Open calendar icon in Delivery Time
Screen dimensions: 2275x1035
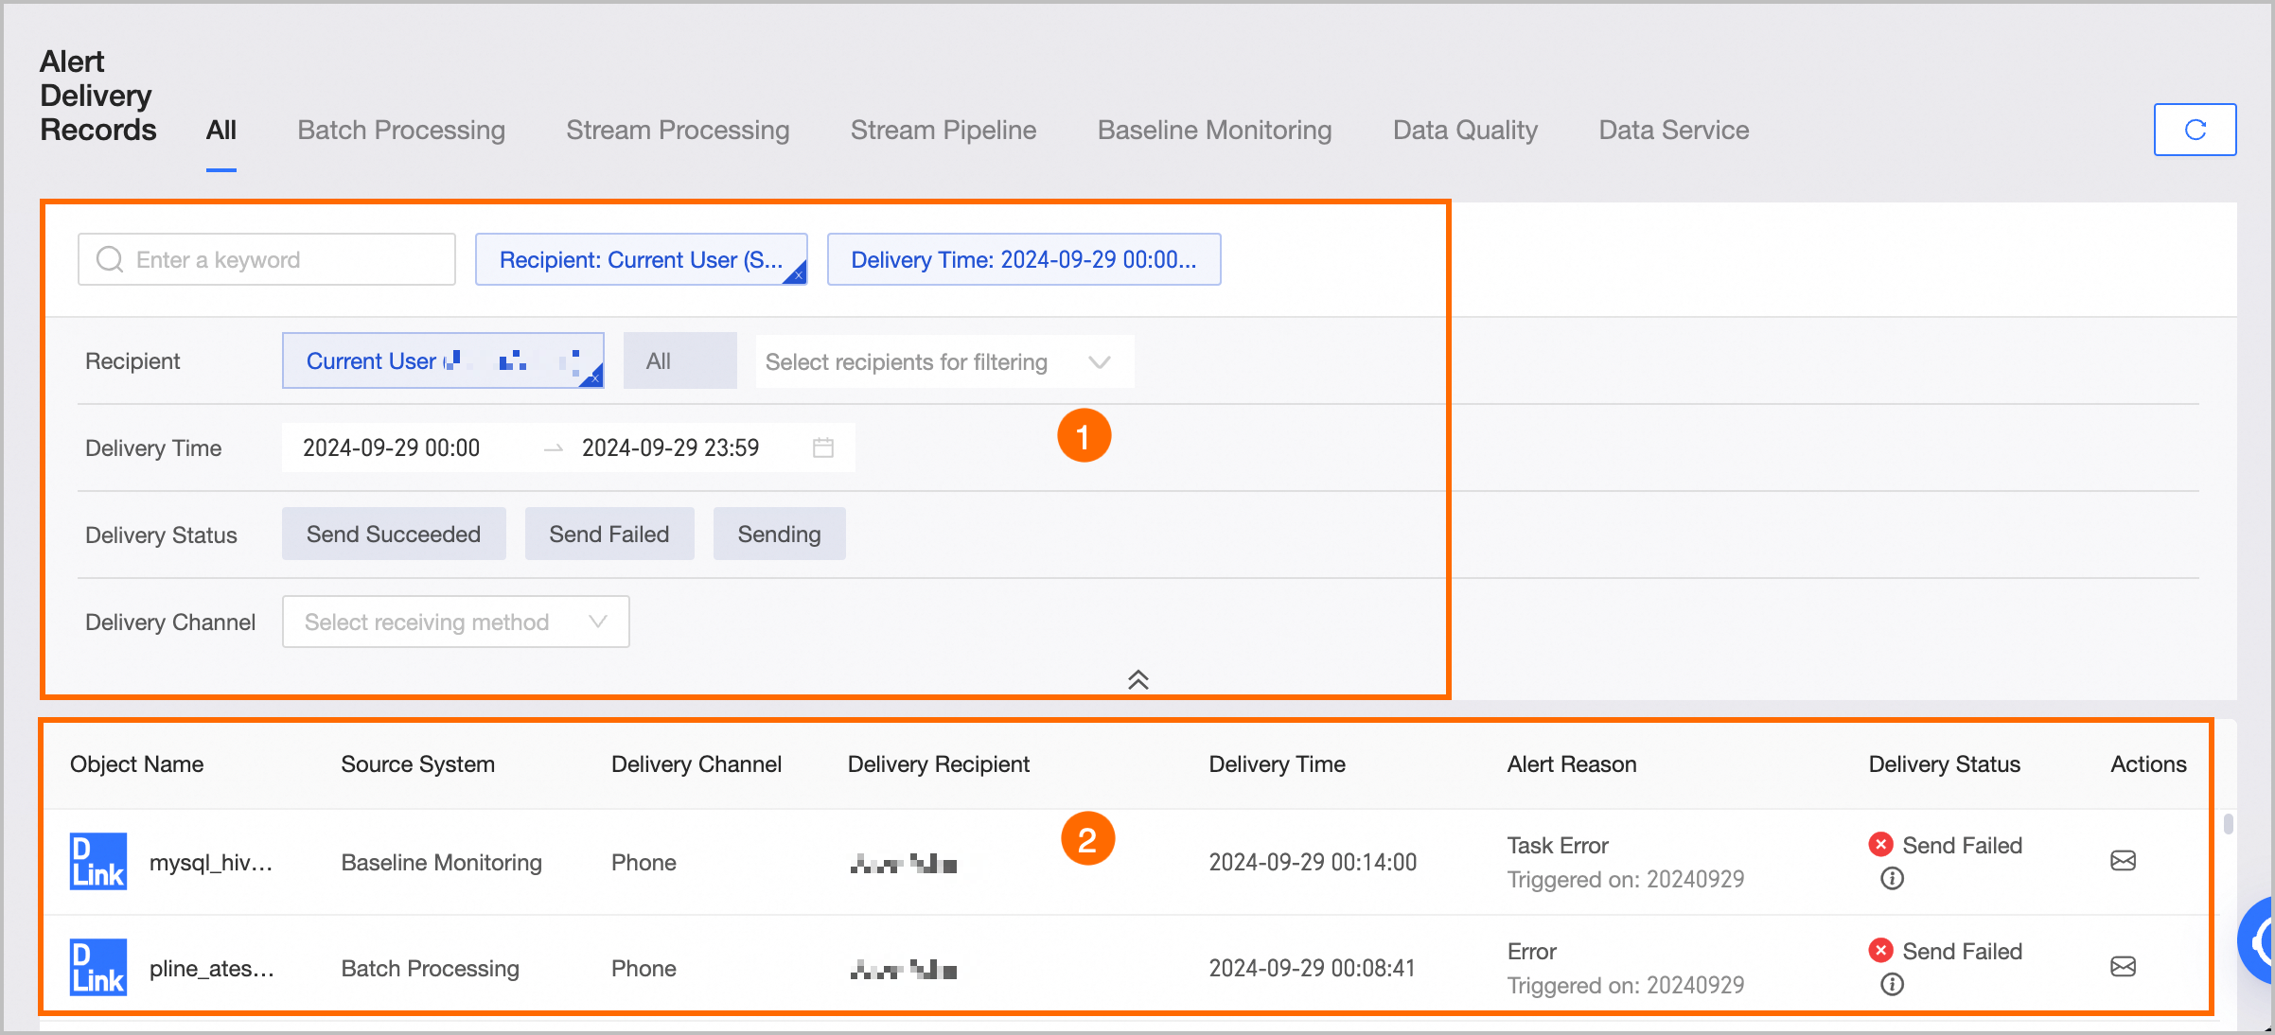tap(822, 447)
